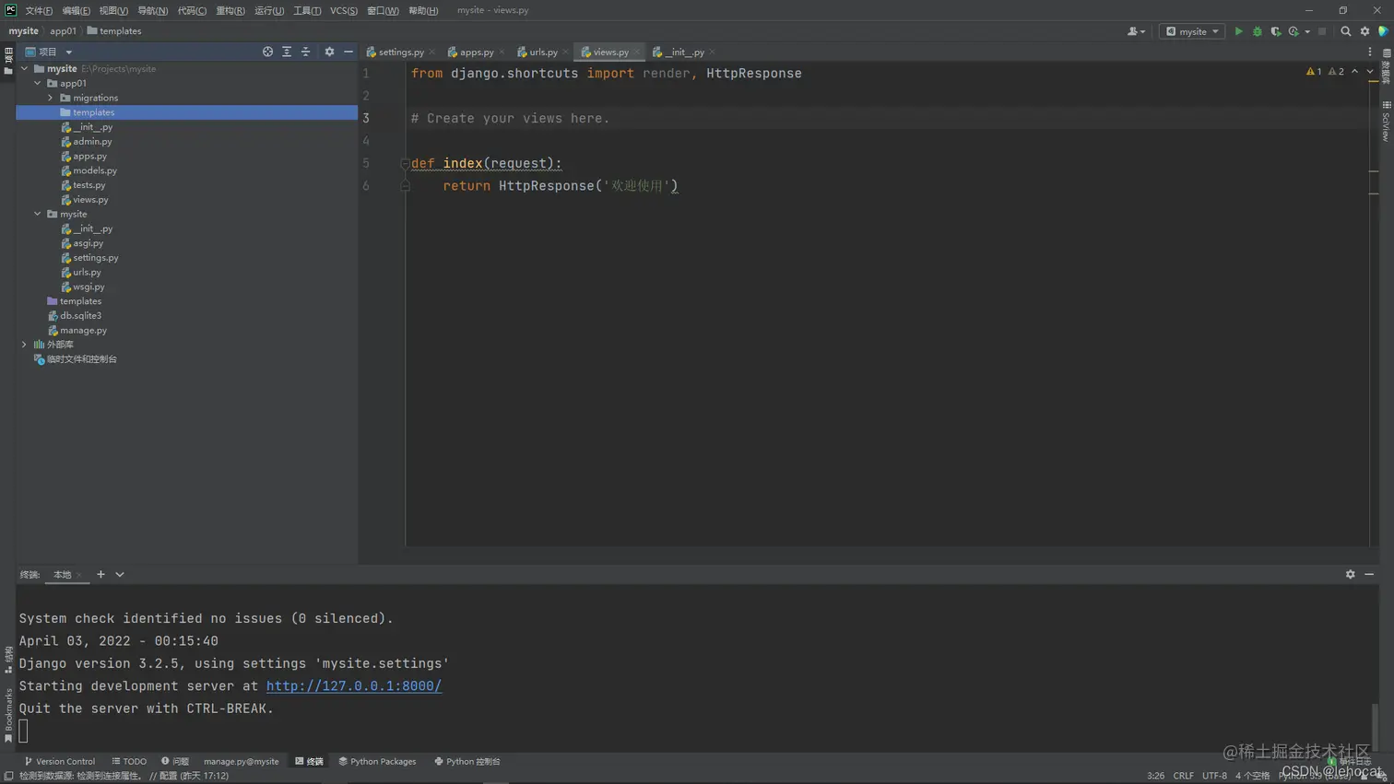
Task: Switch to settings.py editor tab
Action: point(401,52)
